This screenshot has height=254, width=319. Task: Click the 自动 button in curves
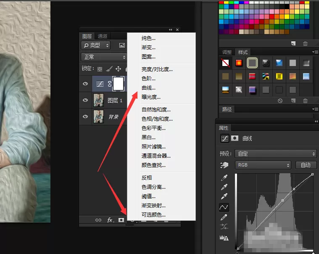click(x=306, y=165)
